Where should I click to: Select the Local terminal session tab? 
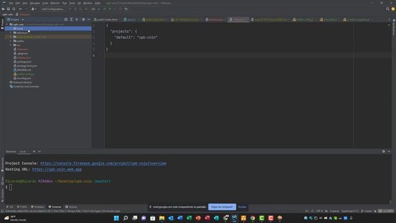coord(23,151)
